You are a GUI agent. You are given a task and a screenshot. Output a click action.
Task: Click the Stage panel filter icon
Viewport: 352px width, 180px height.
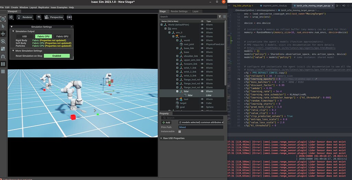coord(220,16)
